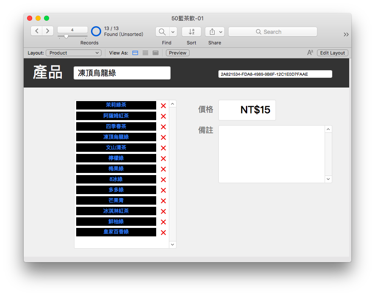The height and width of the screenshot is (296, 375).
Task: Delete 文山清茶 with its red X
Action: click(x=163, y=148)
